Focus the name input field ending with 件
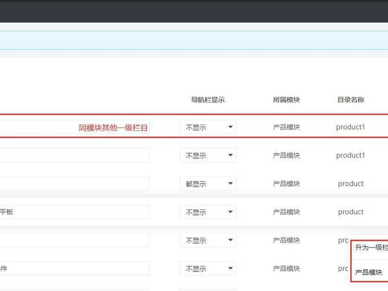This screenshot has width=388, height=291. click(x=75, y=269)
